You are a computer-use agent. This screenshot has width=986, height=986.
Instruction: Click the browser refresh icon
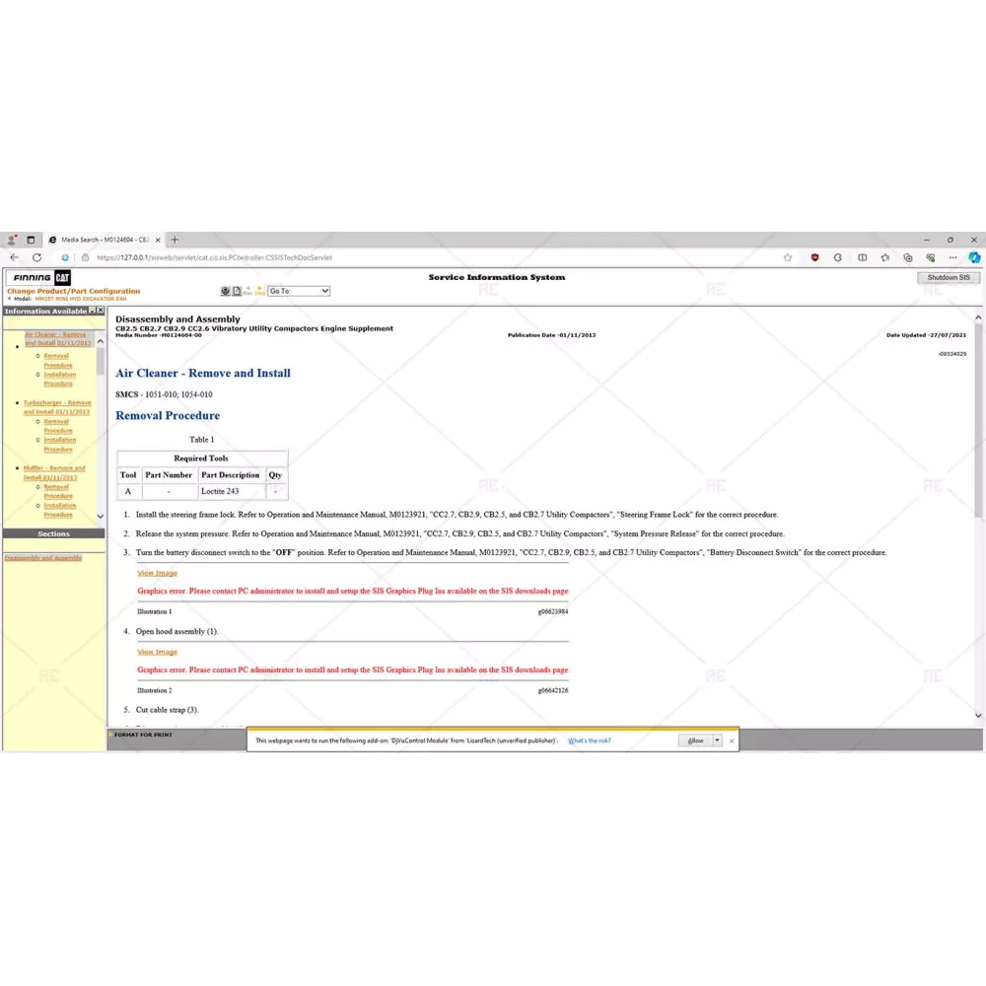point(37,257)
